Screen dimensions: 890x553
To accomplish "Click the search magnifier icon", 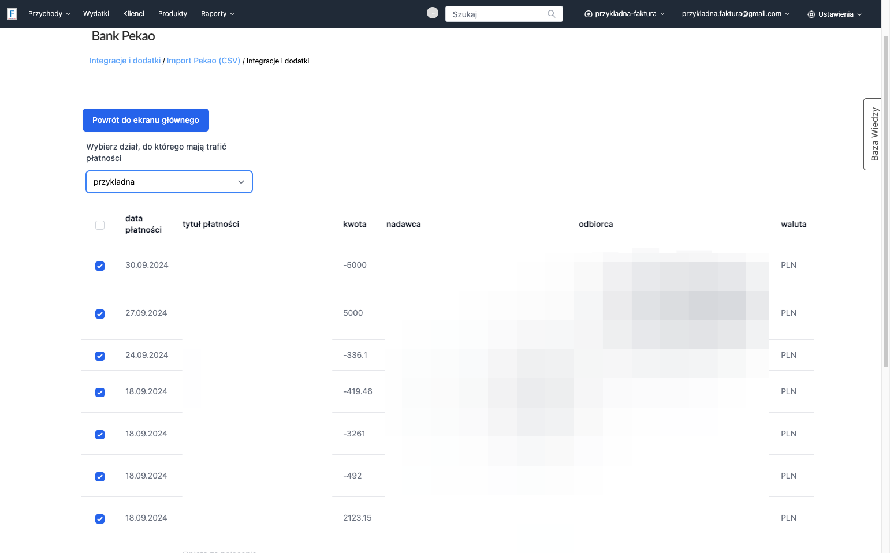I will pyautogui.click(x=552, y=14).
